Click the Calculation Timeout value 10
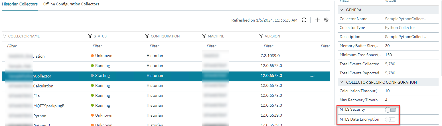The image size is (442, 126). click(387, 91)
